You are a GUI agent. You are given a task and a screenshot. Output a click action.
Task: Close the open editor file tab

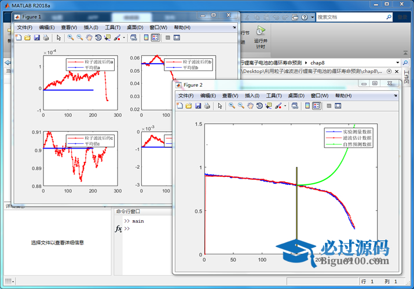(x=397, y=72)
